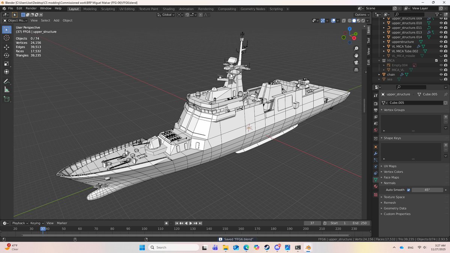Click the current frame field showing 37
The height and width of the screenshot is (253, 450).
312,223
